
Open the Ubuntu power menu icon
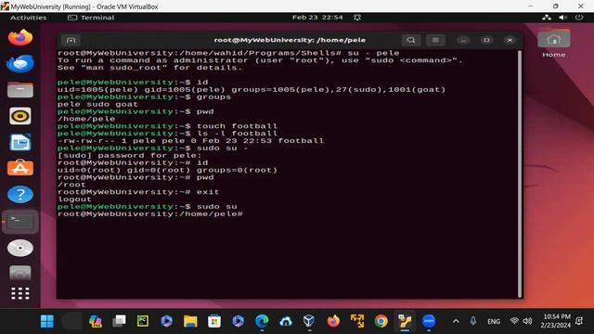point(579,18)
